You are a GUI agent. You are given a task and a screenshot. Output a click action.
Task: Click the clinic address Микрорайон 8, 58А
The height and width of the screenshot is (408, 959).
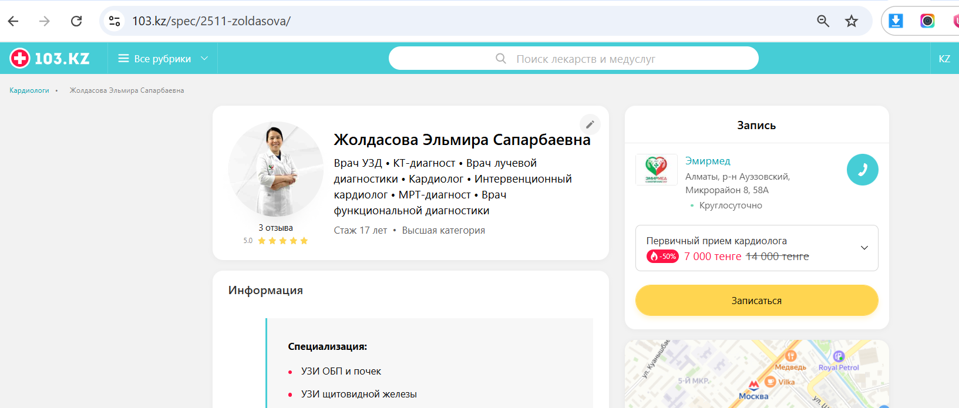[x=727, y=190]
